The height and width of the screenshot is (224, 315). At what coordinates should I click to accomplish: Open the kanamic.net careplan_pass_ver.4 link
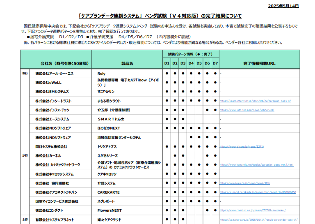coord(256,165)
